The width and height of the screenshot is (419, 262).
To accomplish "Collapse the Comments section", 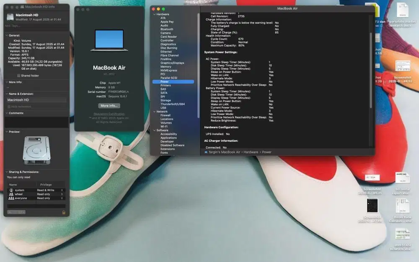I will tap(7, 113).
